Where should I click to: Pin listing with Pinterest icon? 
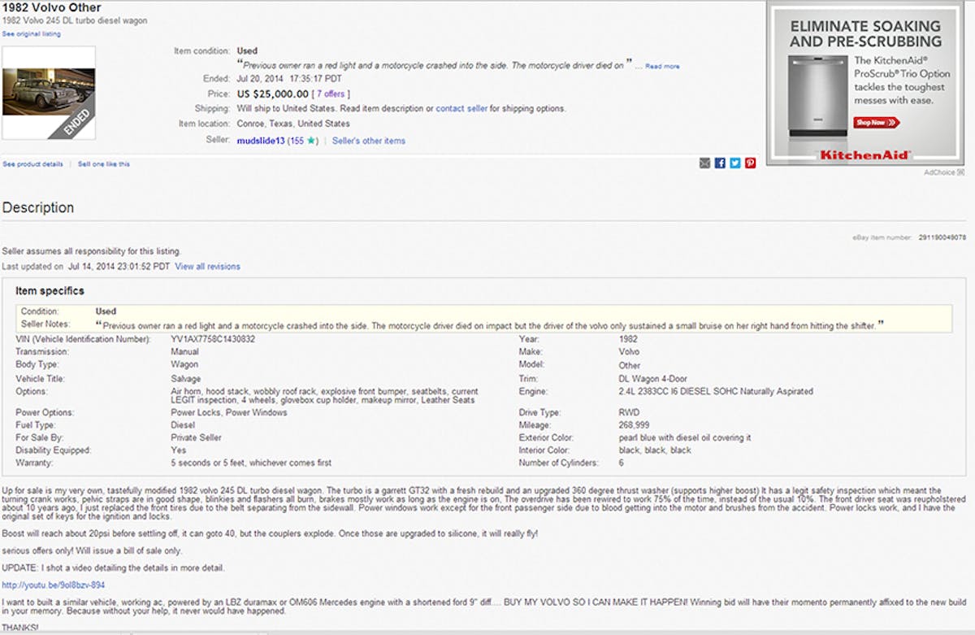click(750, 163)
